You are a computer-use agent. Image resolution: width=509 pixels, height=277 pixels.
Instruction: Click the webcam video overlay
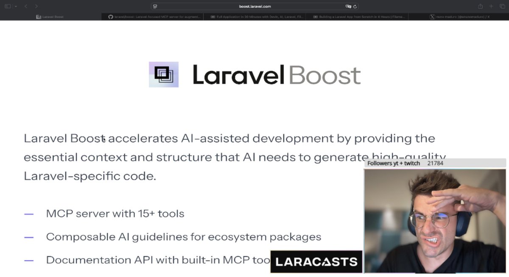(435, 221)
